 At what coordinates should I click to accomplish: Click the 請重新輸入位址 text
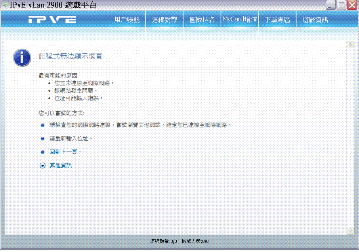[x=71, y=138]
